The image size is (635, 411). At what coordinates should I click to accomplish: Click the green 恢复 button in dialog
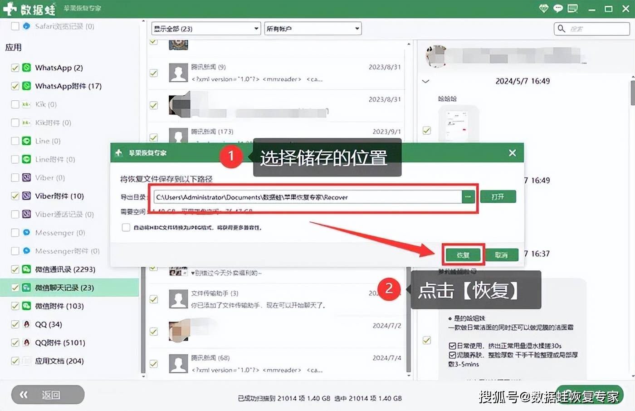463,255
